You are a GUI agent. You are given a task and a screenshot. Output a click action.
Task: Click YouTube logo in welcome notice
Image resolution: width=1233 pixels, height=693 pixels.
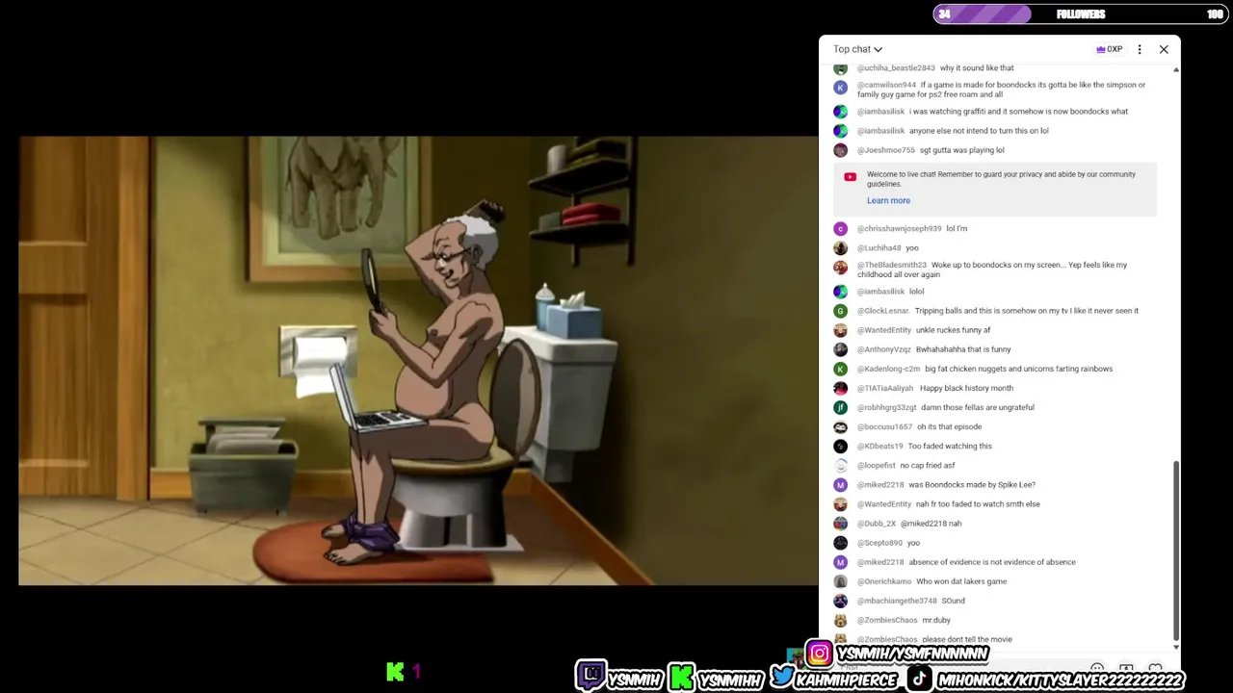click(x=850, y=177)
